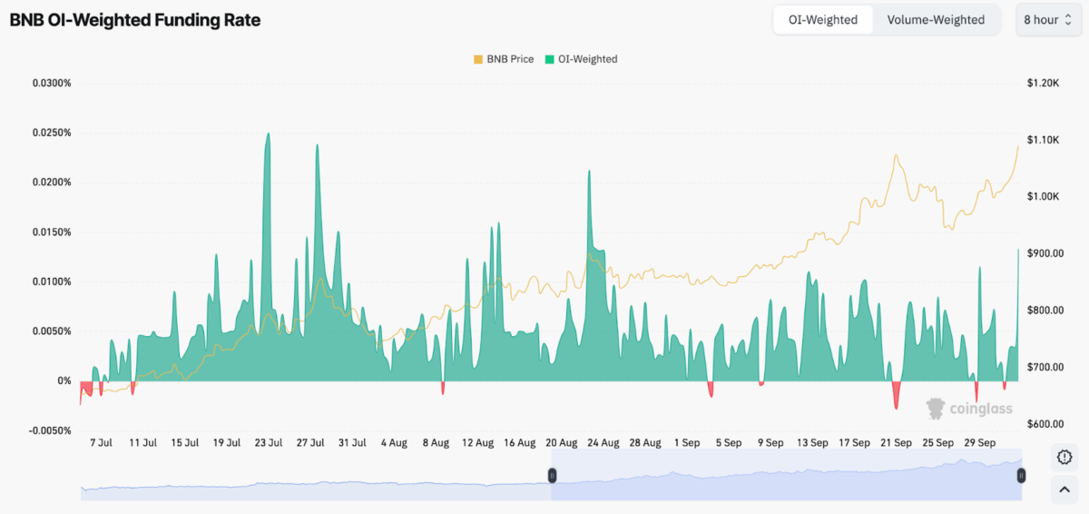Switch to the OI-Weighted tab

point(823,20)
